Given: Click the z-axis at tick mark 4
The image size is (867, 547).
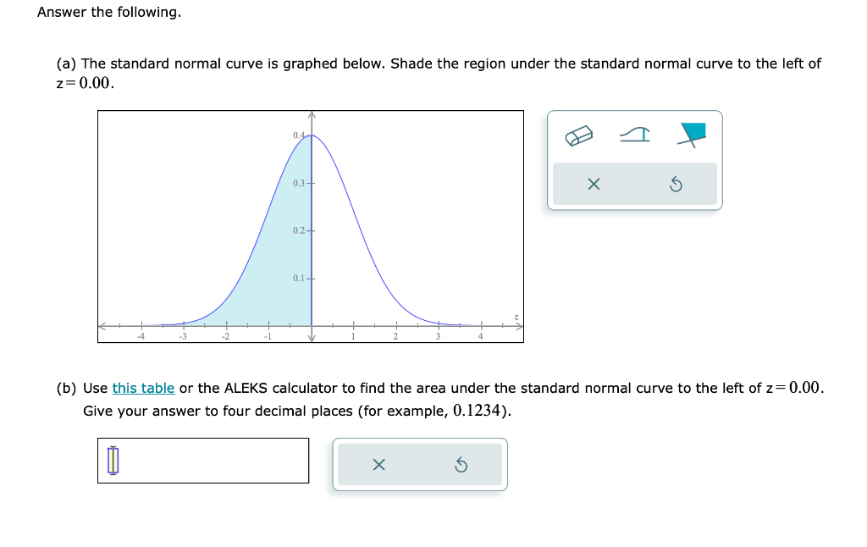Looking at the screenshot, I should tap(481, 326).
